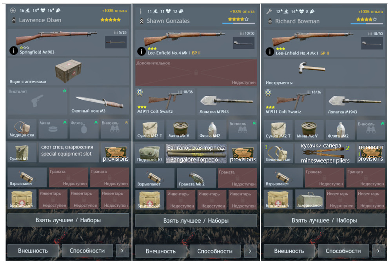Image resolution: width=392 pixels, height=265 pixels.
Task: Click Shawn Gonzales' experience progress bar
Action: (x=238, y=23)
